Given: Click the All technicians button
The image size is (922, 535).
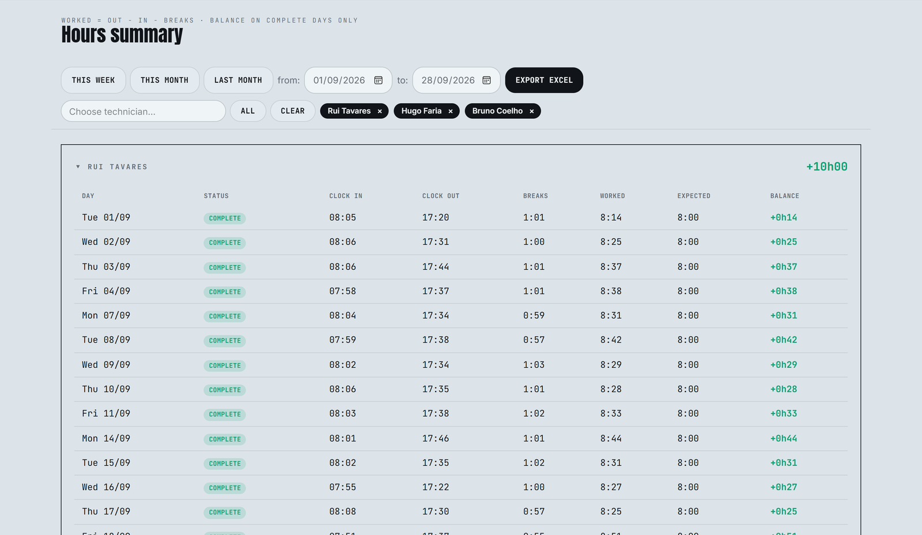Looking at the screenshot, I should [248, 111].
